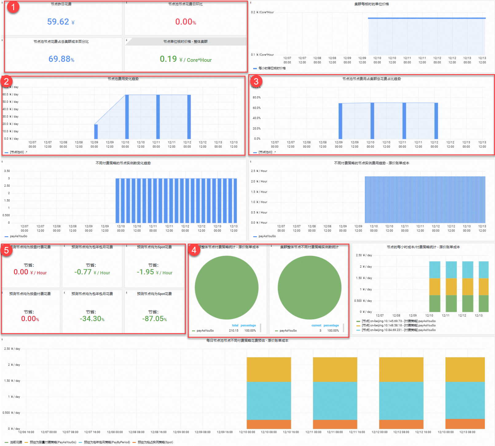Click info icon of 节点池节点花费日环比 panel
495x446 pixels.
pos(127,2)
